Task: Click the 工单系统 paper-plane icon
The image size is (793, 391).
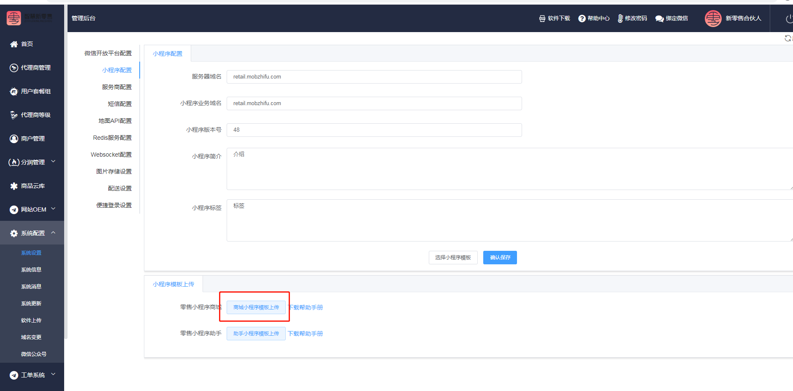Action: tap(14, 375)
